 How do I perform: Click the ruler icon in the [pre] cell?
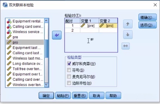(83, 26)
